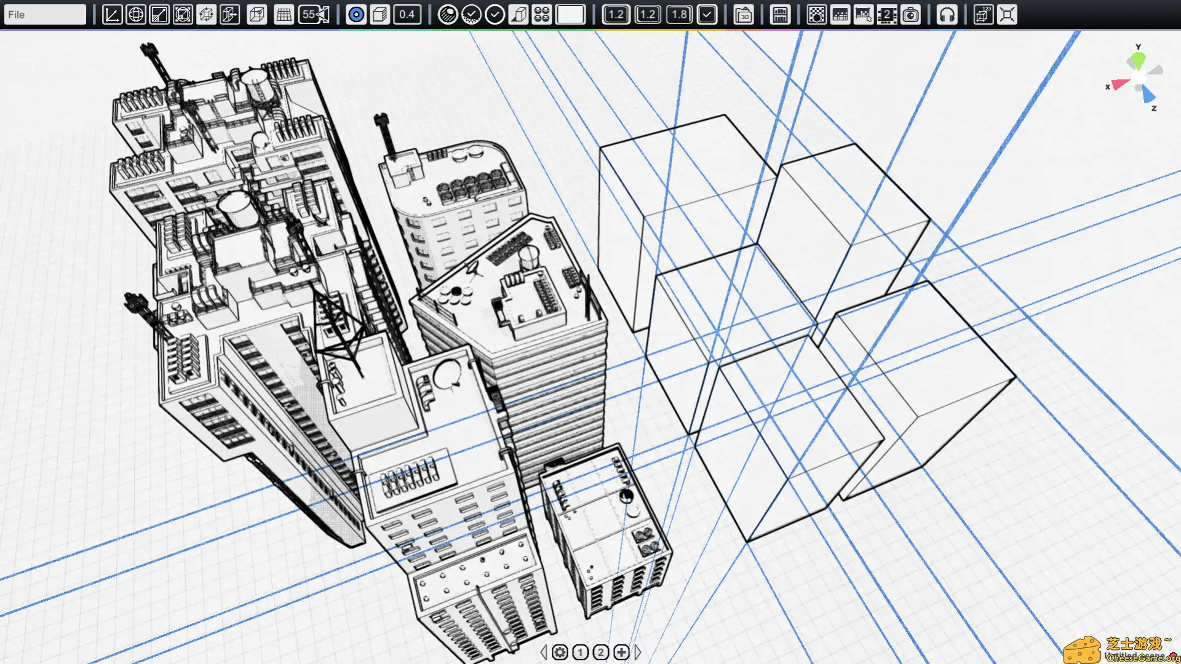Viewport: 1181px width, 664px height.
Task: Click the 55 field-of-view camera button
Action: [314, 15]
